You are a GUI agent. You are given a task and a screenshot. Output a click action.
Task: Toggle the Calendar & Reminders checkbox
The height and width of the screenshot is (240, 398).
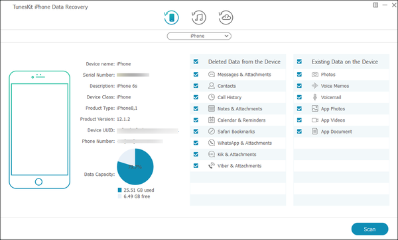pyautogui.click(x=196, y=120)
